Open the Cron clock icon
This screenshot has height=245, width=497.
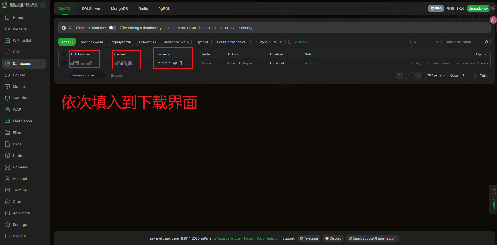[8, 202]
